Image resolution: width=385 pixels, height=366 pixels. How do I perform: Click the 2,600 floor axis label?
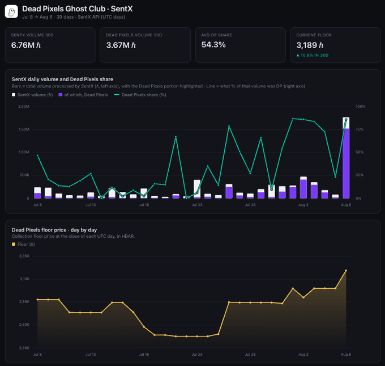(24, 325)
